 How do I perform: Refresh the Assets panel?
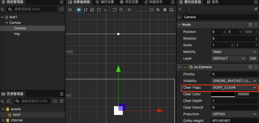[x=62, y=101]
